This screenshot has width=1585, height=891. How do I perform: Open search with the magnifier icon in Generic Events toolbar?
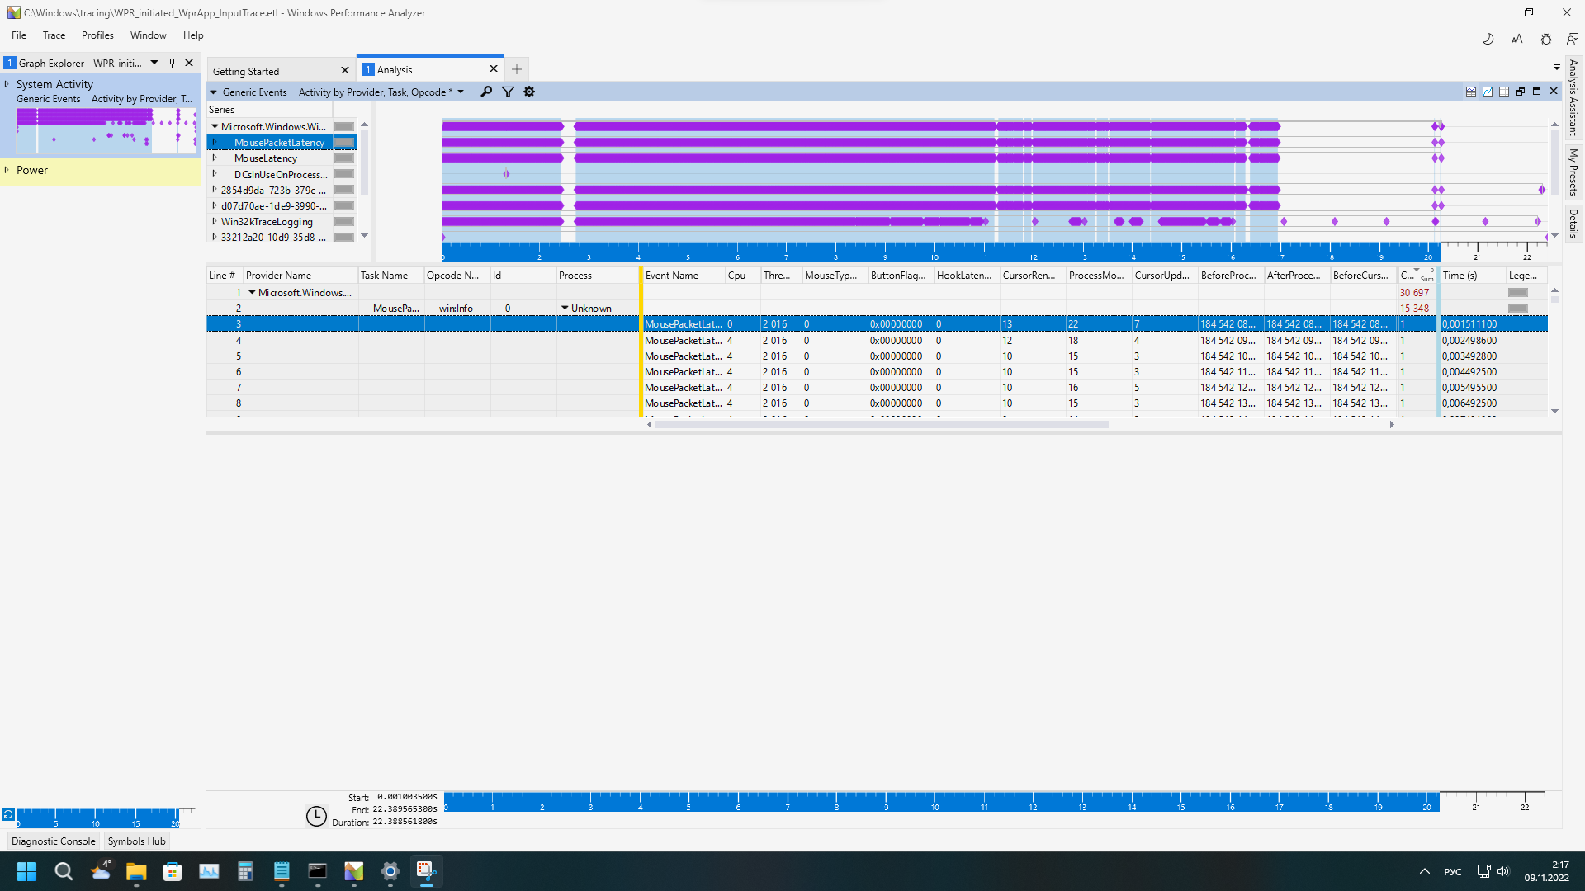click(x=486, y=92)
